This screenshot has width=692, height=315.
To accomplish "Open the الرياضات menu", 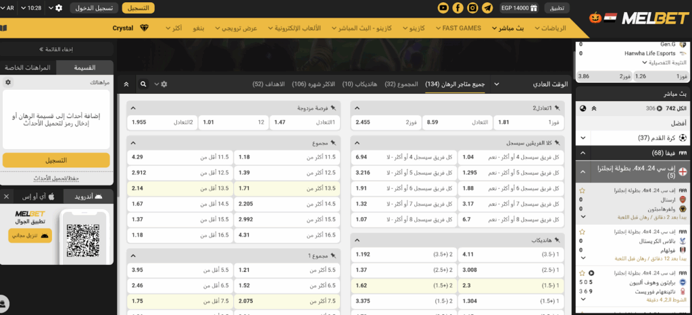I will coord(549,28).
